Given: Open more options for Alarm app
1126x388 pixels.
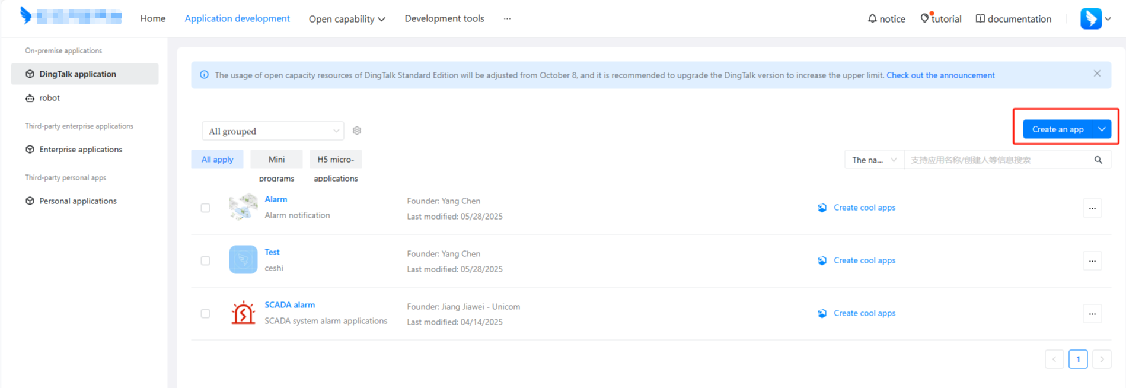Looking at the screenshot, I should tap(1092, 208).
